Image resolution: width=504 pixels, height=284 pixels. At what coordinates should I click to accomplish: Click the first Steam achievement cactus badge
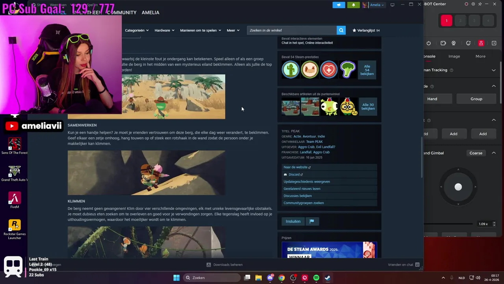pyautogui.click(x=291, y=70)
